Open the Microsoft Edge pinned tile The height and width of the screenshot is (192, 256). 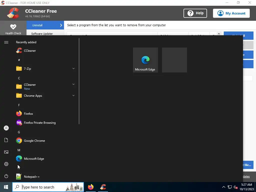[145, 60]
